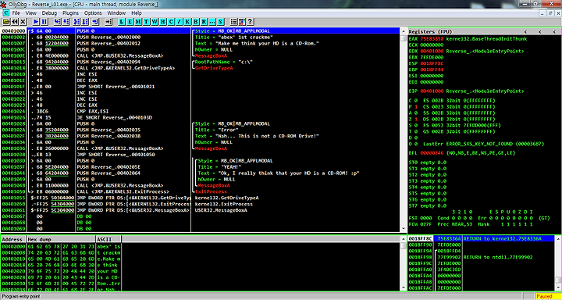
Task: Show Executable modules with the E button
Action: point(130,22)
